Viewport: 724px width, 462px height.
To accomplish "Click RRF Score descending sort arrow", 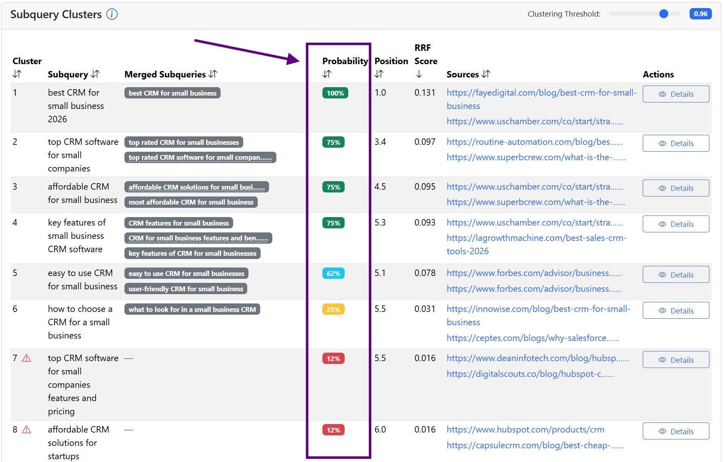I will [x=419, y=74].
